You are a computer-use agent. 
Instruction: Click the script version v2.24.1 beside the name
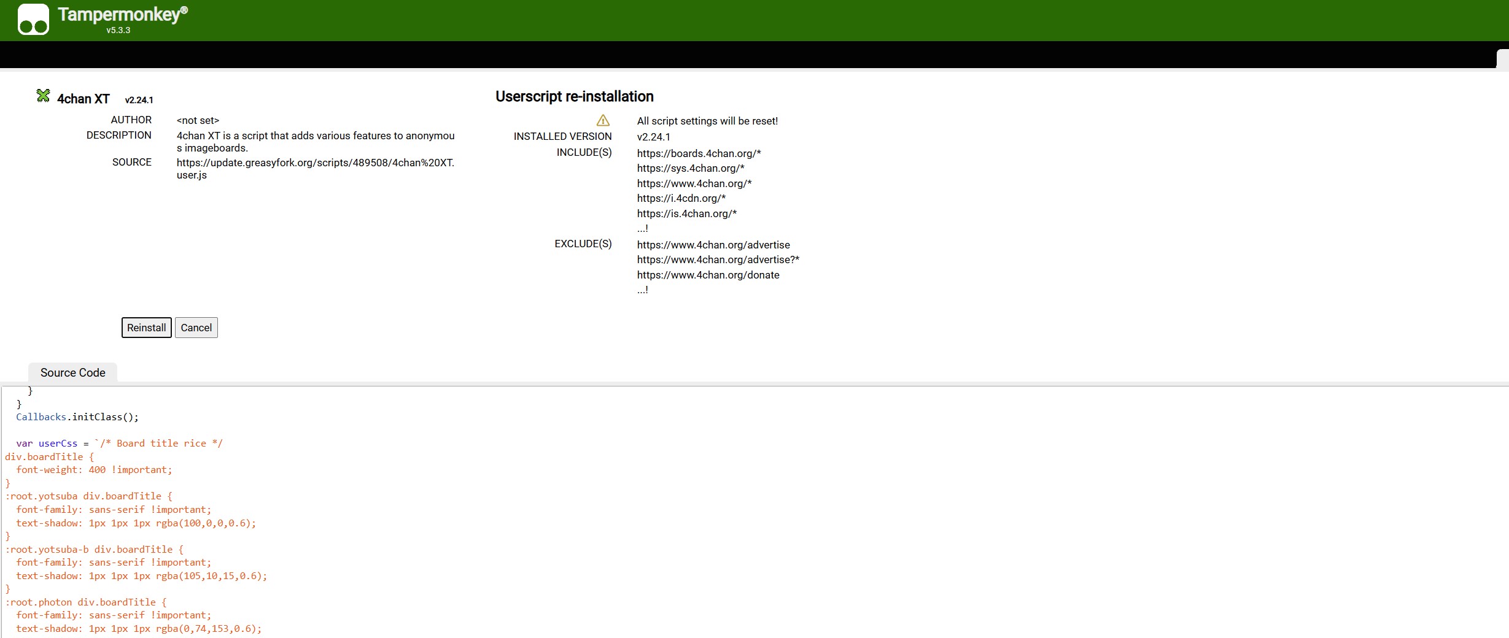click(139, 100)
